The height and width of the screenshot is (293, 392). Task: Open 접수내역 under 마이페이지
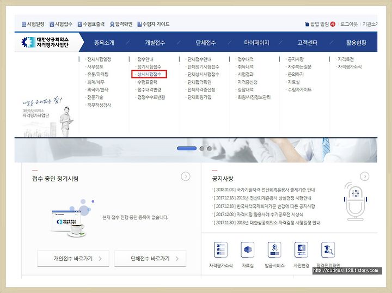pos(246,59)
